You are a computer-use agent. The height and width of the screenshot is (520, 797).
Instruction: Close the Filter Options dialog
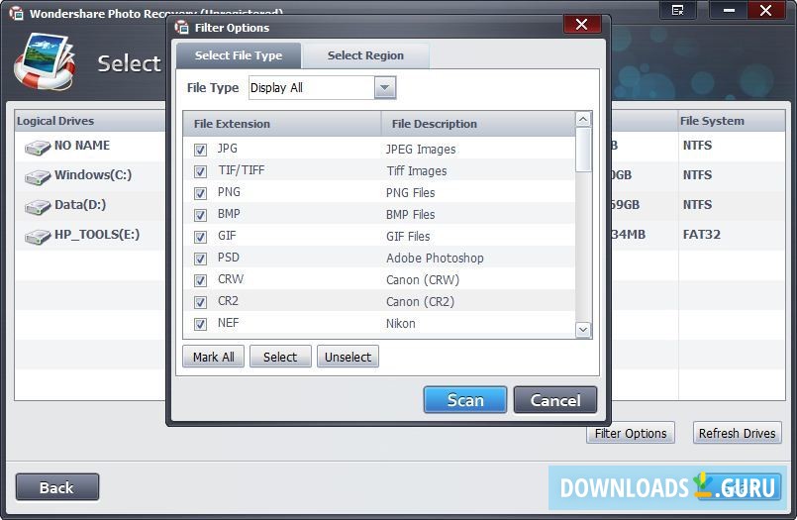point(582,24)
